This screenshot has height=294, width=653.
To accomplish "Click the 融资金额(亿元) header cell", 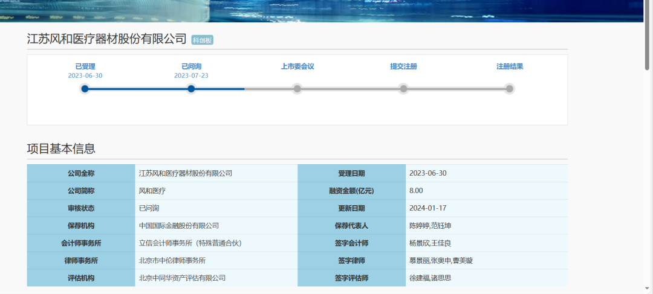I will (x=352, y=191).
